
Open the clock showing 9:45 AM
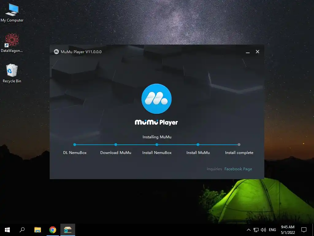point(288,230)
